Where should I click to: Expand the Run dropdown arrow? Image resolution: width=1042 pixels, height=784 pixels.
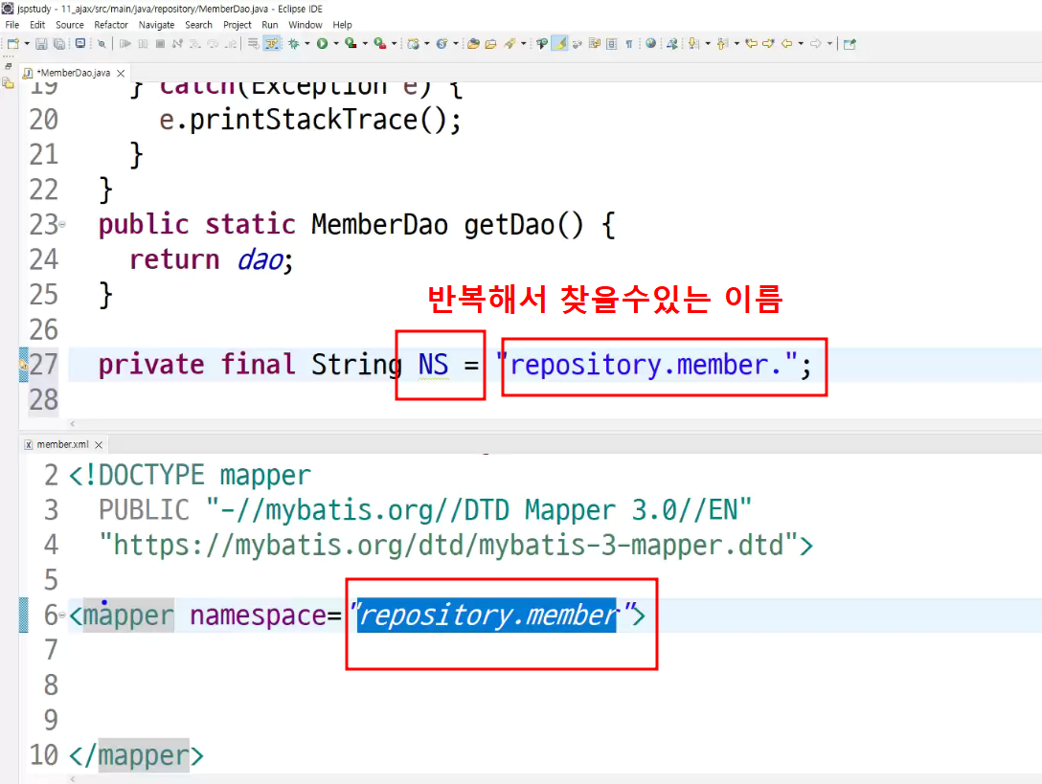coord(336,44)
